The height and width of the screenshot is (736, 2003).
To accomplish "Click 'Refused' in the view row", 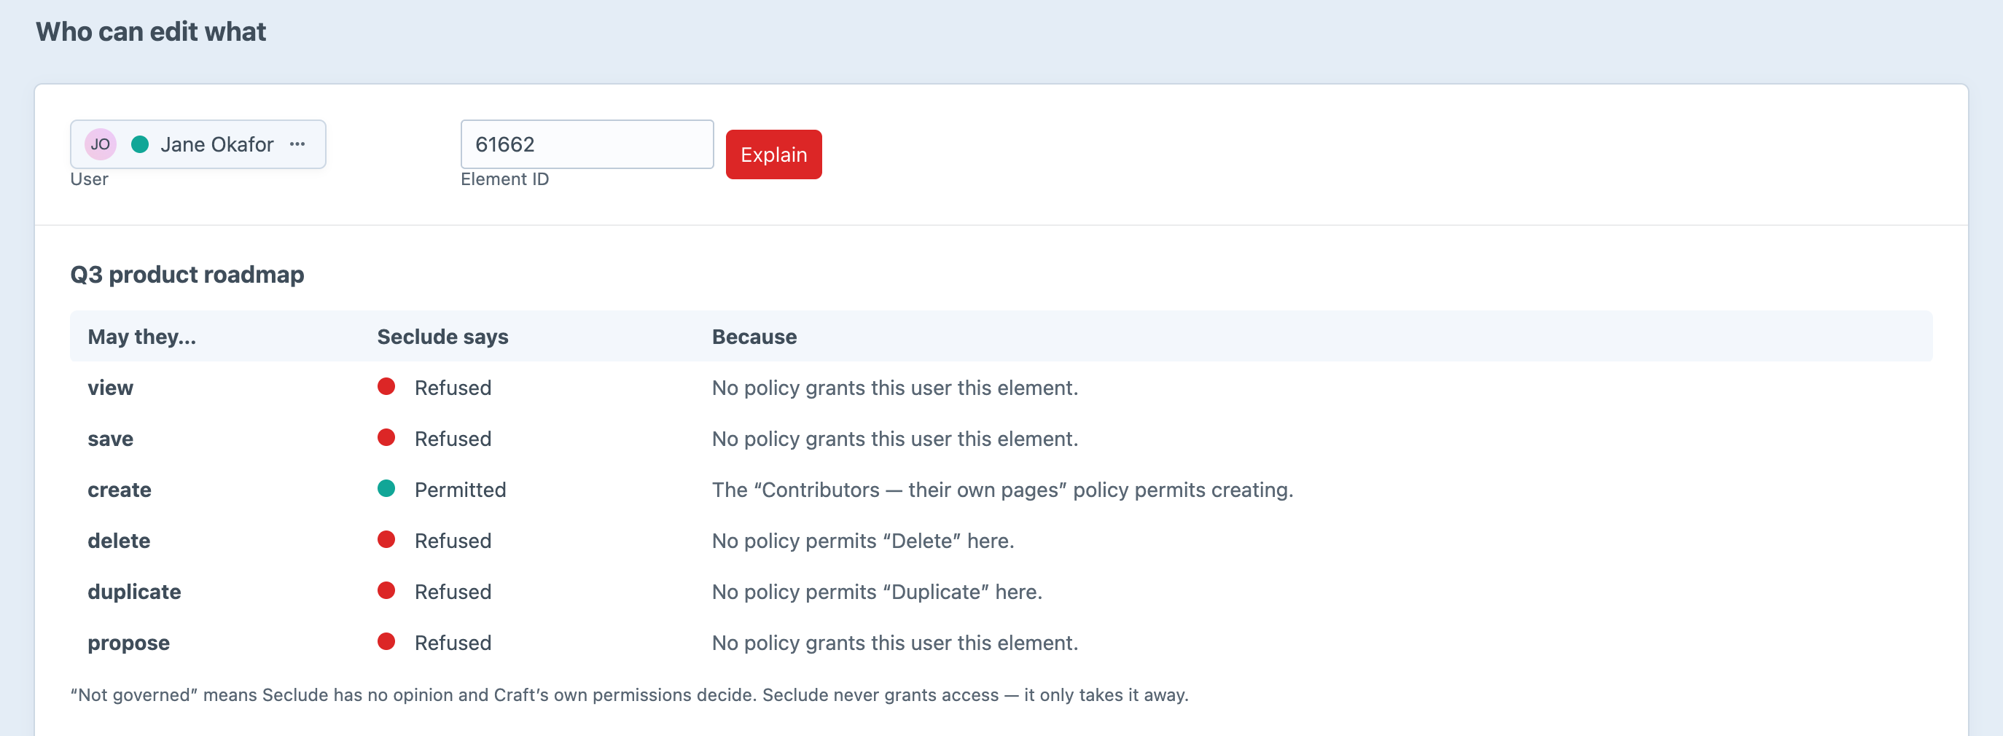I will (453, 388).
